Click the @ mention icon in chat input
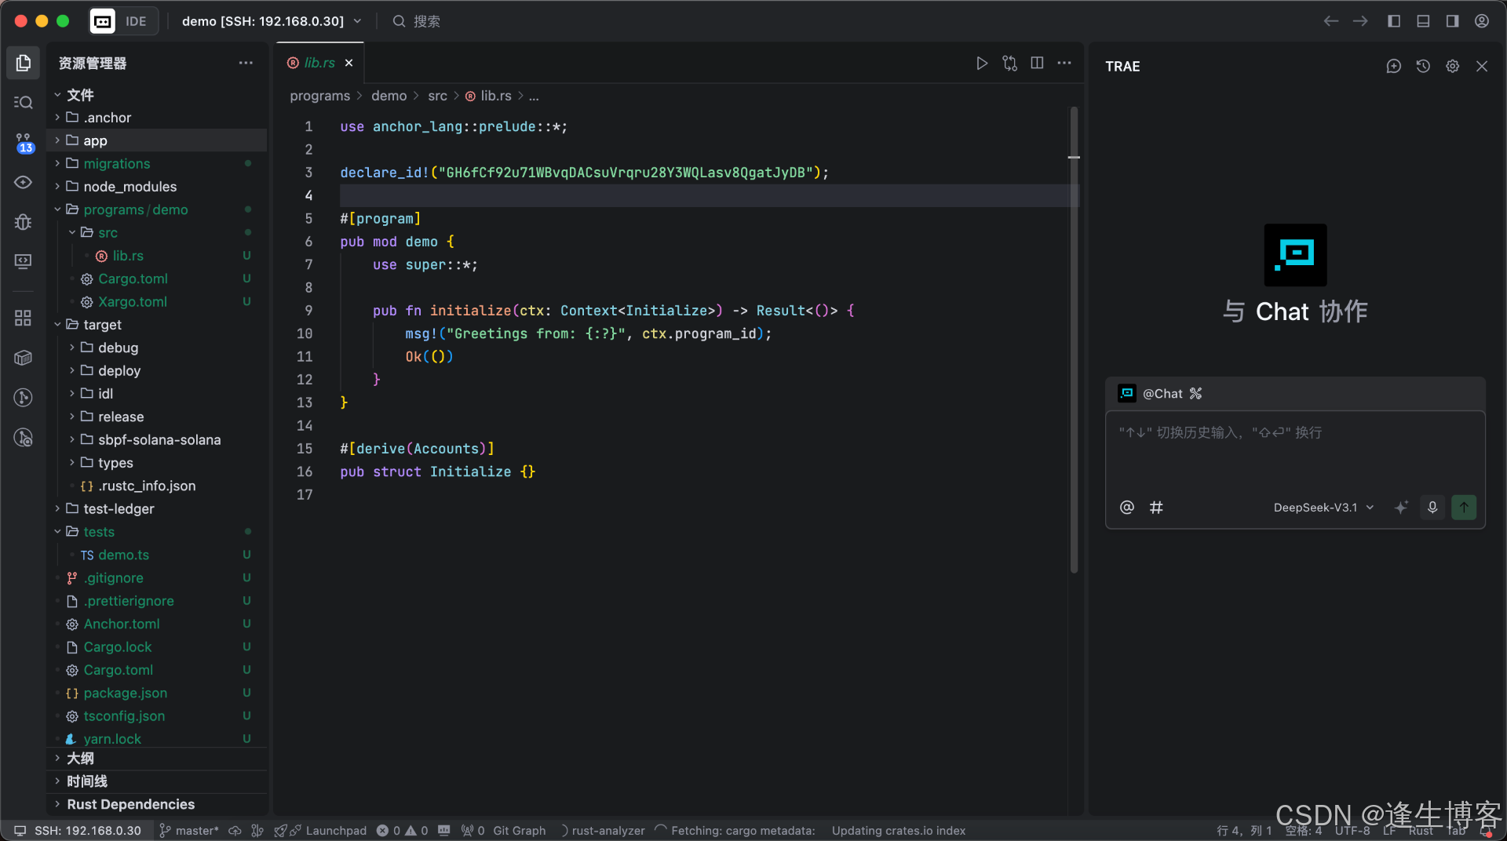Screen dimensions: 1507x841 pos(1127,508)
